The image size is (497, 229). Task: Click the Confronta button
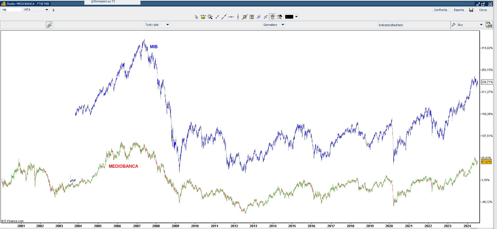pyautogui.click(x=440, y=10)
